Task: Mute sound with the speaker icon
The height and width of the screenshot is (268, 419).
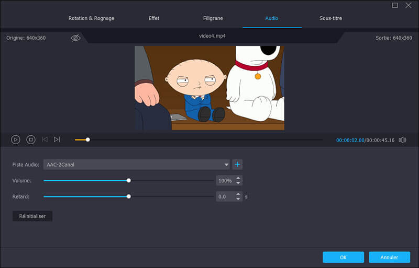Action: pos(402,140)
